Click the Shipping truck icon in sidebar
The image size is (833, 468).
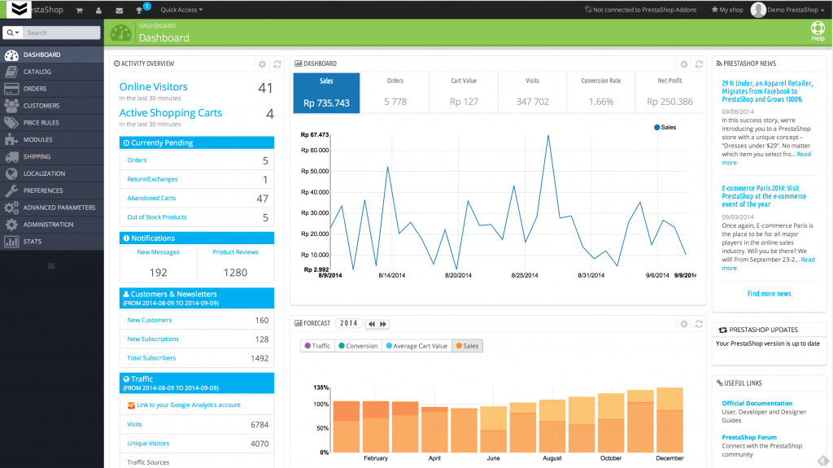pyautogui.click(x=11, y=157)
